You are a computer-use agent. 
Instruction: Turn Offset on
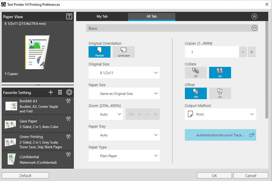point(220,93)
